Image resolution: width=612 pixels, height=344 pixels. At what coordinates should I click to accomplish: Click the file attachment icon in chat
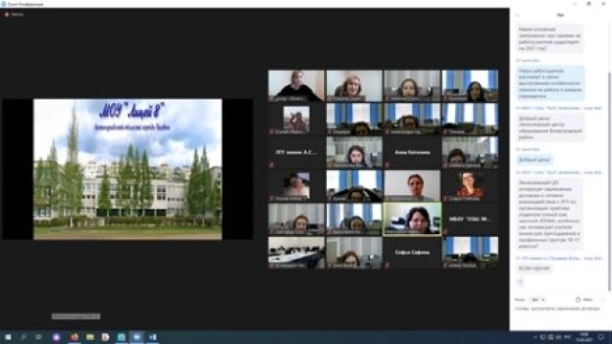pyautogui.click(x=578, y=299)
